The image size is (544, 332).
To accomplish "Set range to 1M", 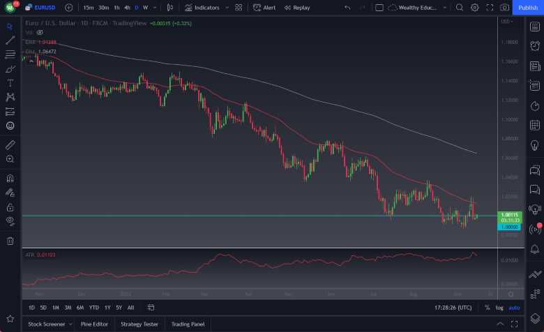I will [56, 308].
